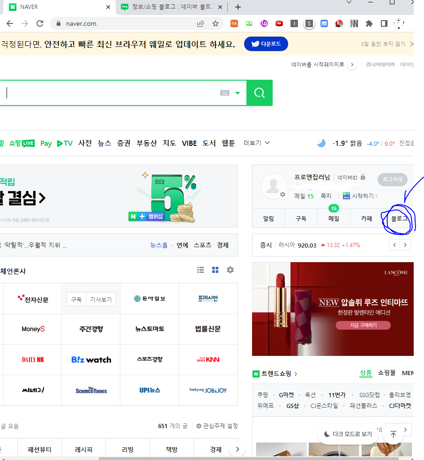Image resolution: width=424 pixels, height=460 pixels.
Task: Open the 카페 tab in profile box
Action: 366,219
